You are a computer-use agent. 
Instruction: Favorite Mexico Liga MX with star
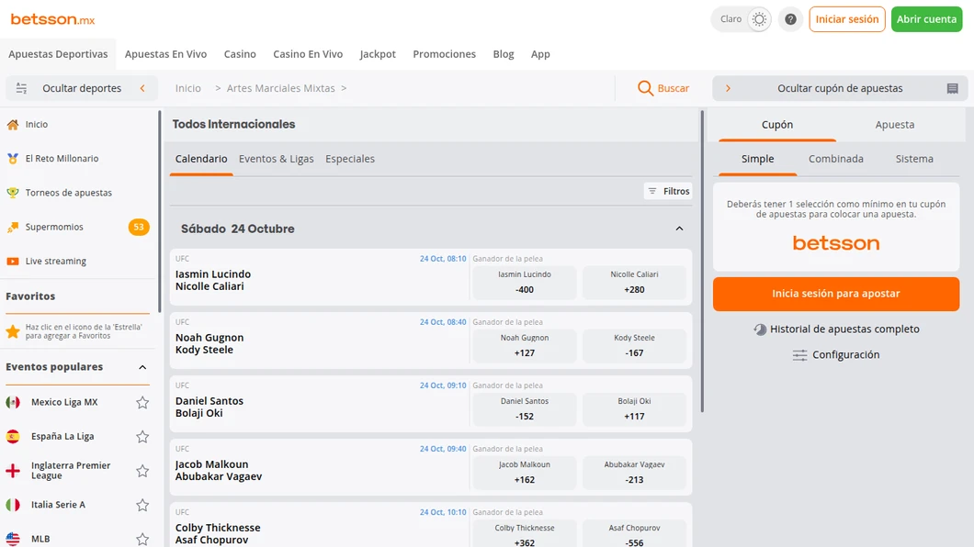point(142,403)
